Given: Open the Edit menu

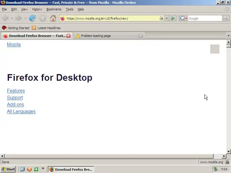Looking at the screenshot, I should click(x=14, y=9).
